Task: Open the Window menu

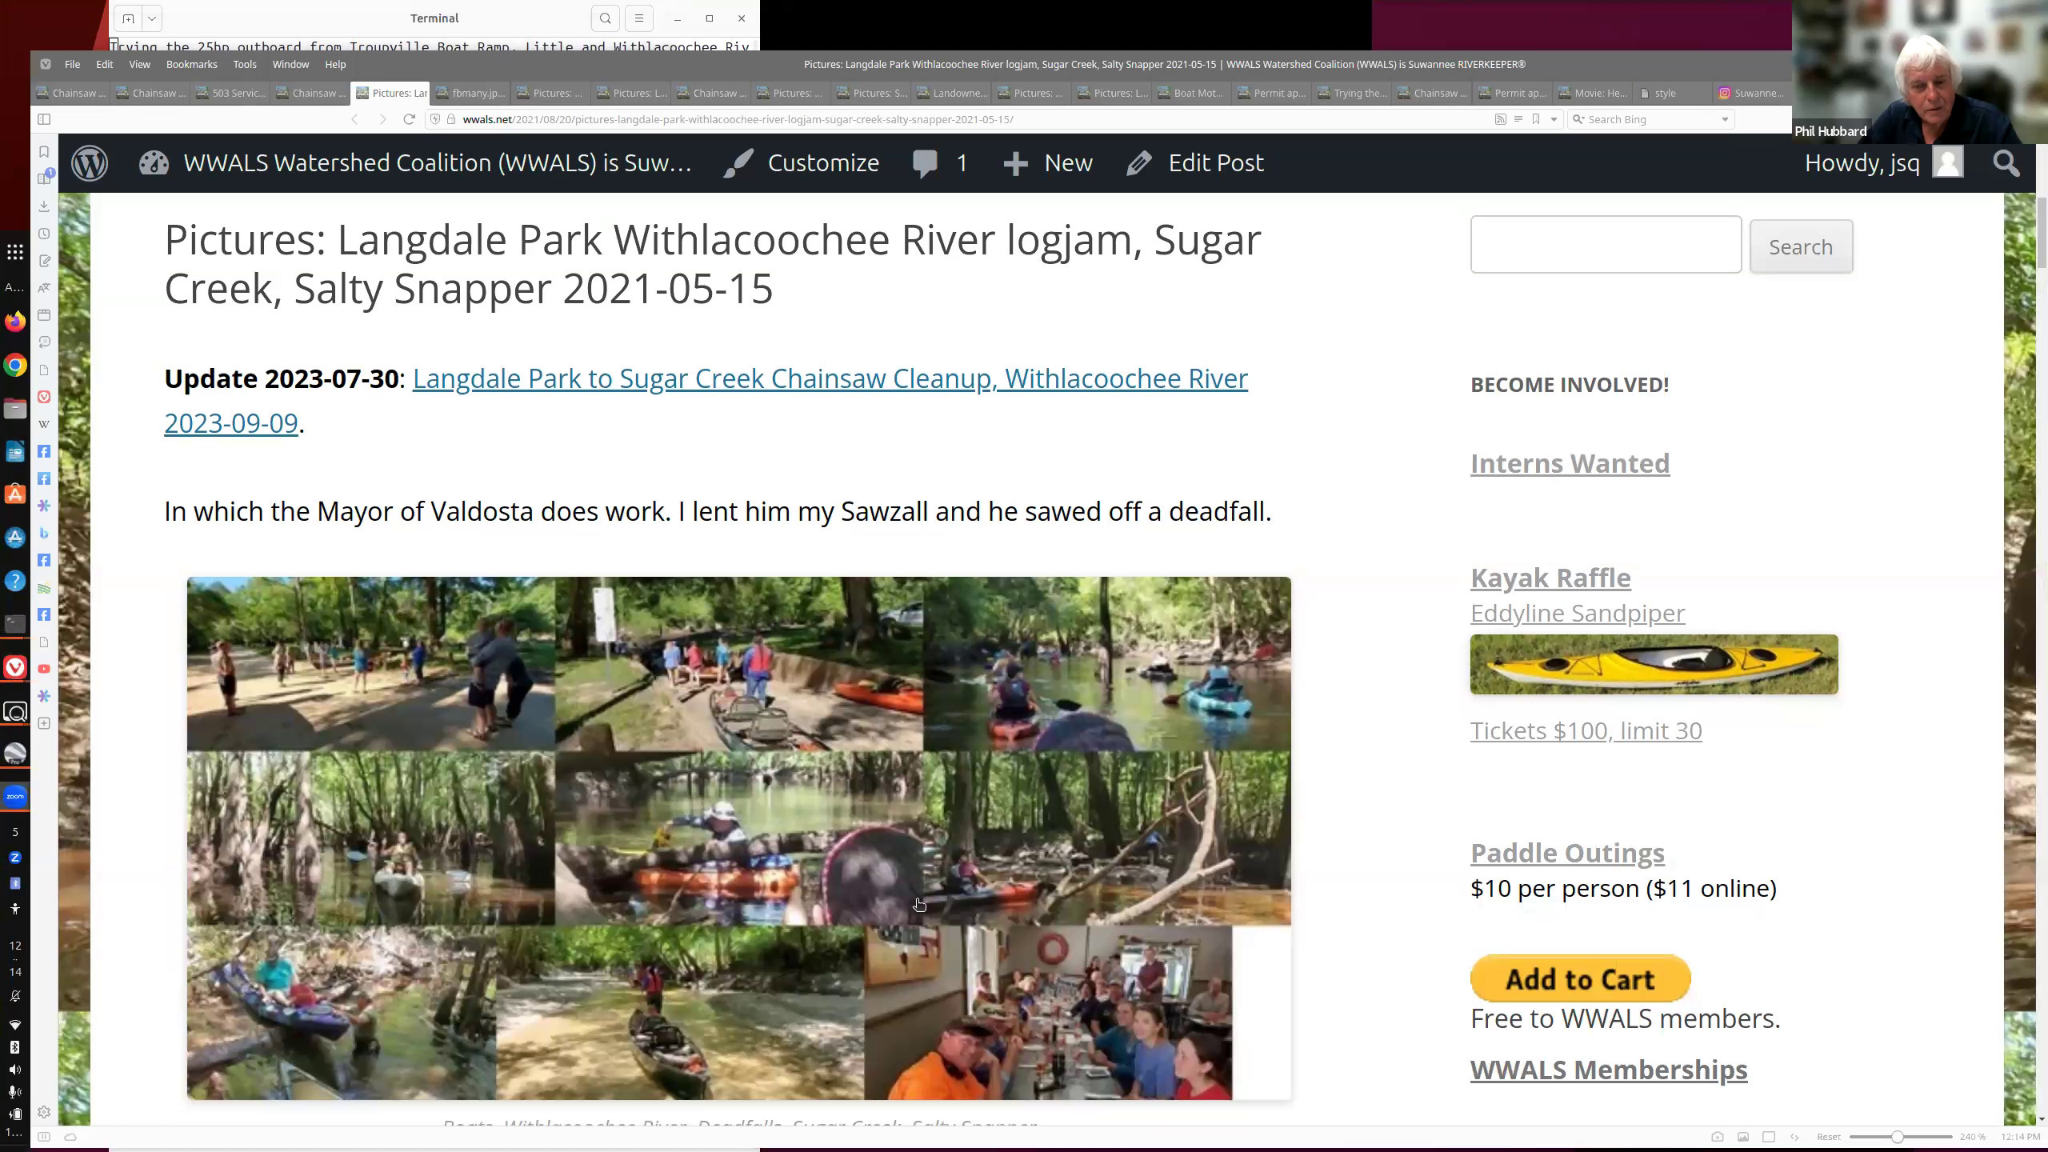Action: [290, 64]
